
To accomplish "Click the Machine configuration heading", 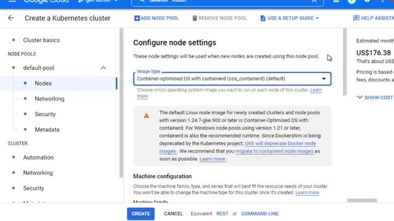I will 163,176.
